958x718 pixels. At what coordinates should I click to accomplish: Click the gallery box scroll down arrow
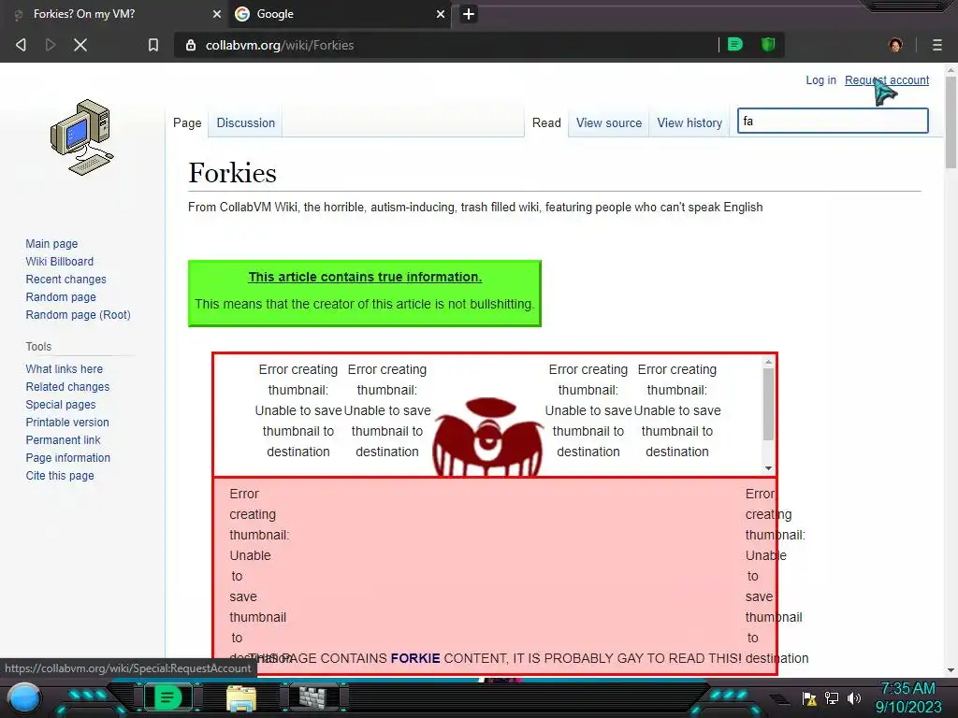pyautogui.click(x=769, y=468)
